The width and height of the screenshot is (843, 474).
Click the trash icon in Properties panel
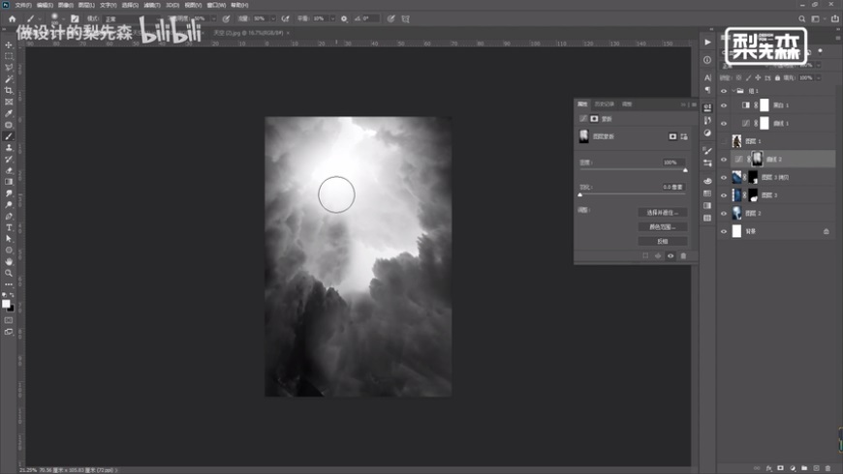[x=683, y=256]
